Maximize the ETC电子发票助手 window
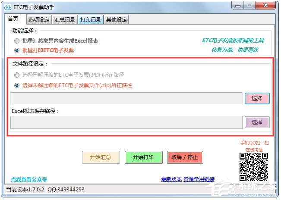The width and height of the screenshot is (281, 200). point(249,6)
